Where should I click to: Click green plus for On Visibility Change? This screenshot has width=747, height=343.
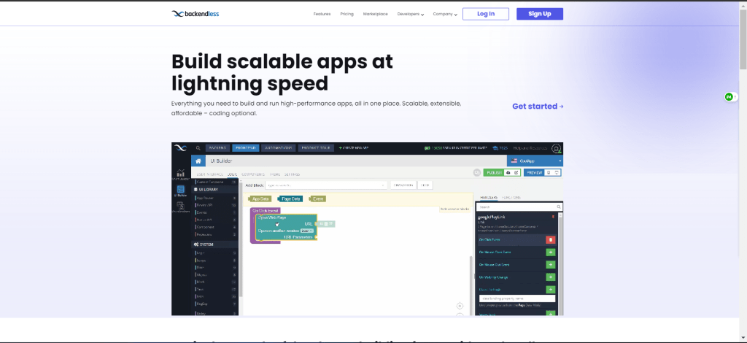coord(550,277)
